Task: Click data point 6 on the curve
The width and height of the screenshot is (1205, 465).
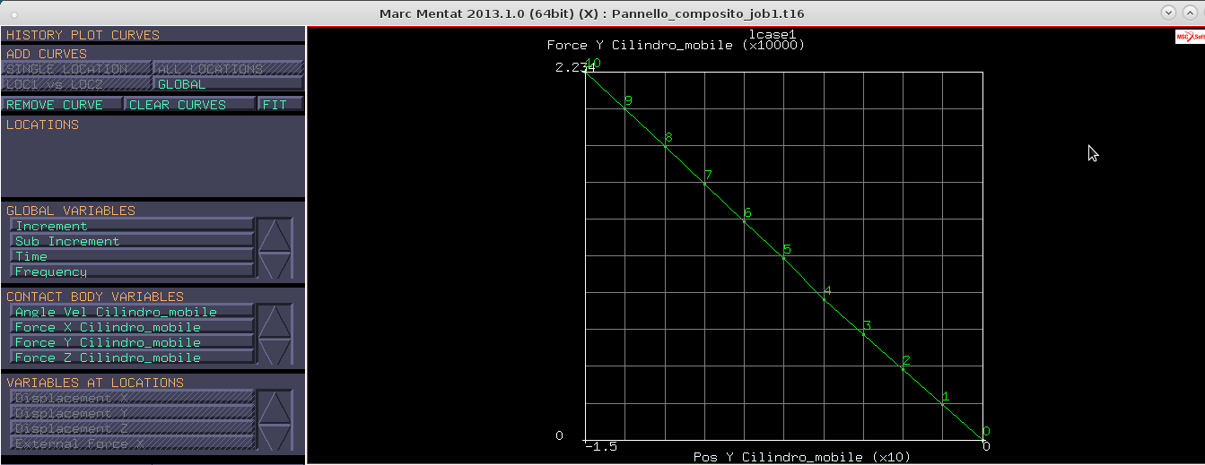Action: click(744, 220)
